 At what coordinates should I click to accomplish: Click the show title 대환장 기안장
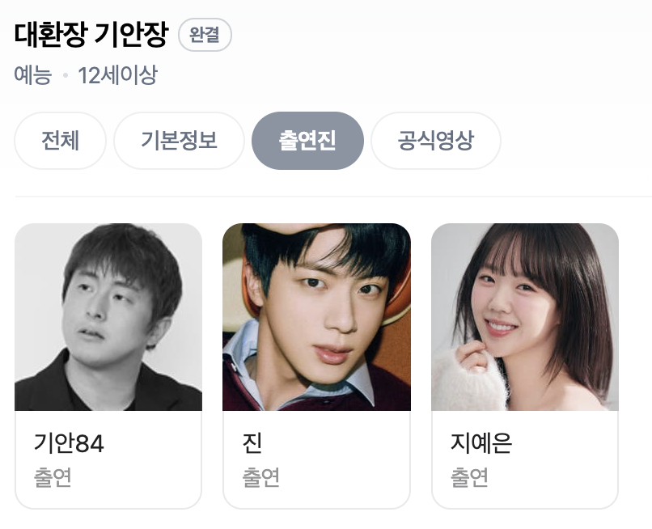click(x=91, y=35)
